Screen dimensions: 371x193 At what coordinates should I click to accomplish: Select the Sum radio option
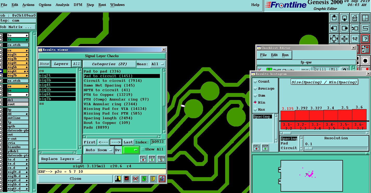click(x=255, y=96)
